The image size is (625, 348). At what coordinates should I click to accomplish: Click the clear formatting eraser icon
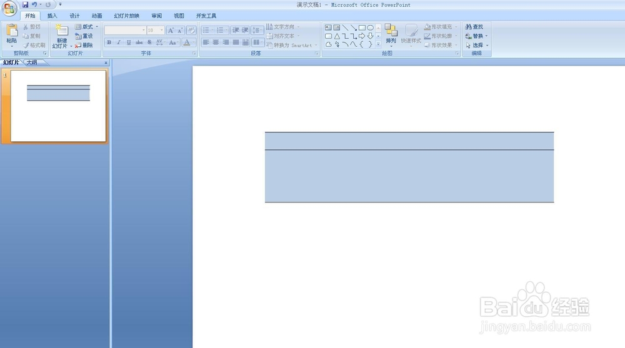click(191, 30)
